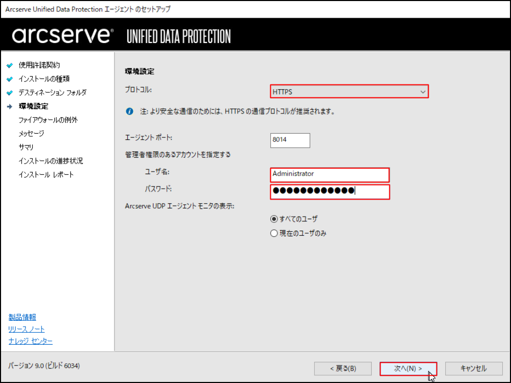Click the 次へ(N) > button
The width and height of the screenshot is (511, 383).
[x=408, y=368]
